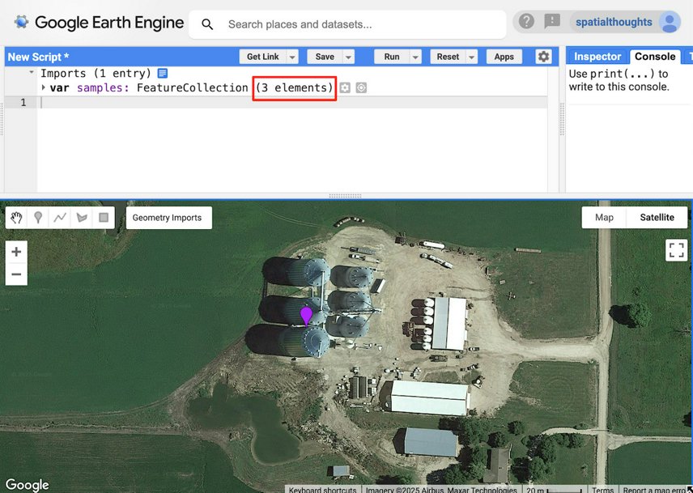Viewport: 693px width, 493px height.
Task: Select the polygon drawing tool
Action: [x=82, y=217]
